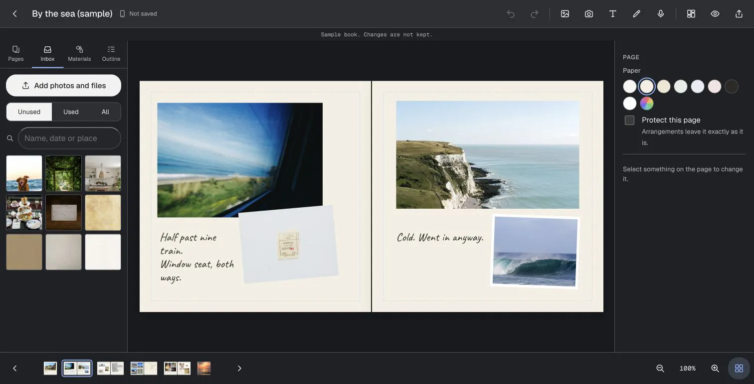Switch to the Pages tab
This screenshot has width=754, height=384.
[16, 54]
